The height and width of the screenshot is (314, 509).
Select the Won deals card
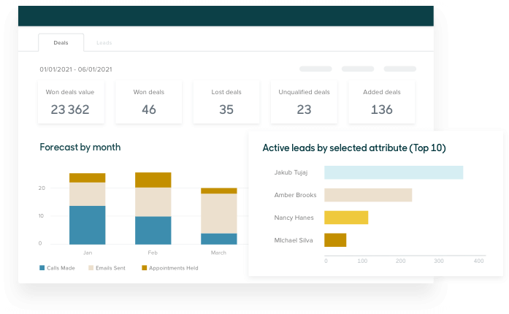tap(149, 102)
